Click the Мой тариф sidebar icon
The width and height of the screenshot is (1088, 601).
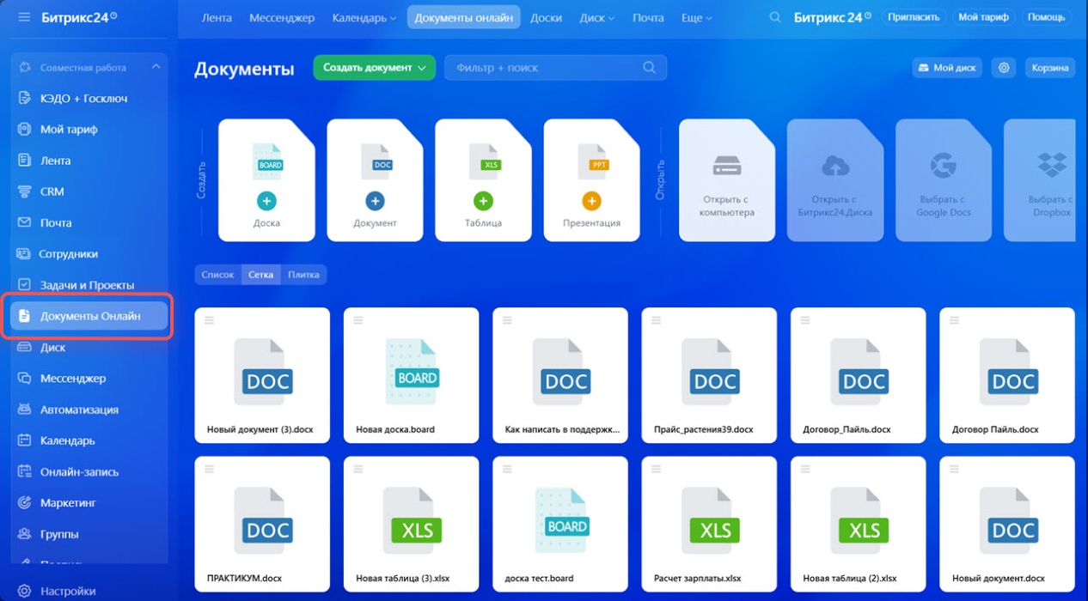24,129
